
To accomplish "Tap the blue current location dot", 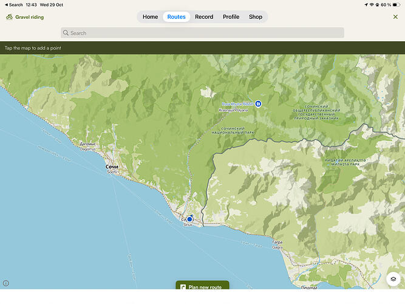I will pos(189,219).
